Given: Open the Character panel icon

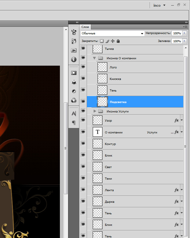Looking at the screenshot, I should [x=74, y=114].
